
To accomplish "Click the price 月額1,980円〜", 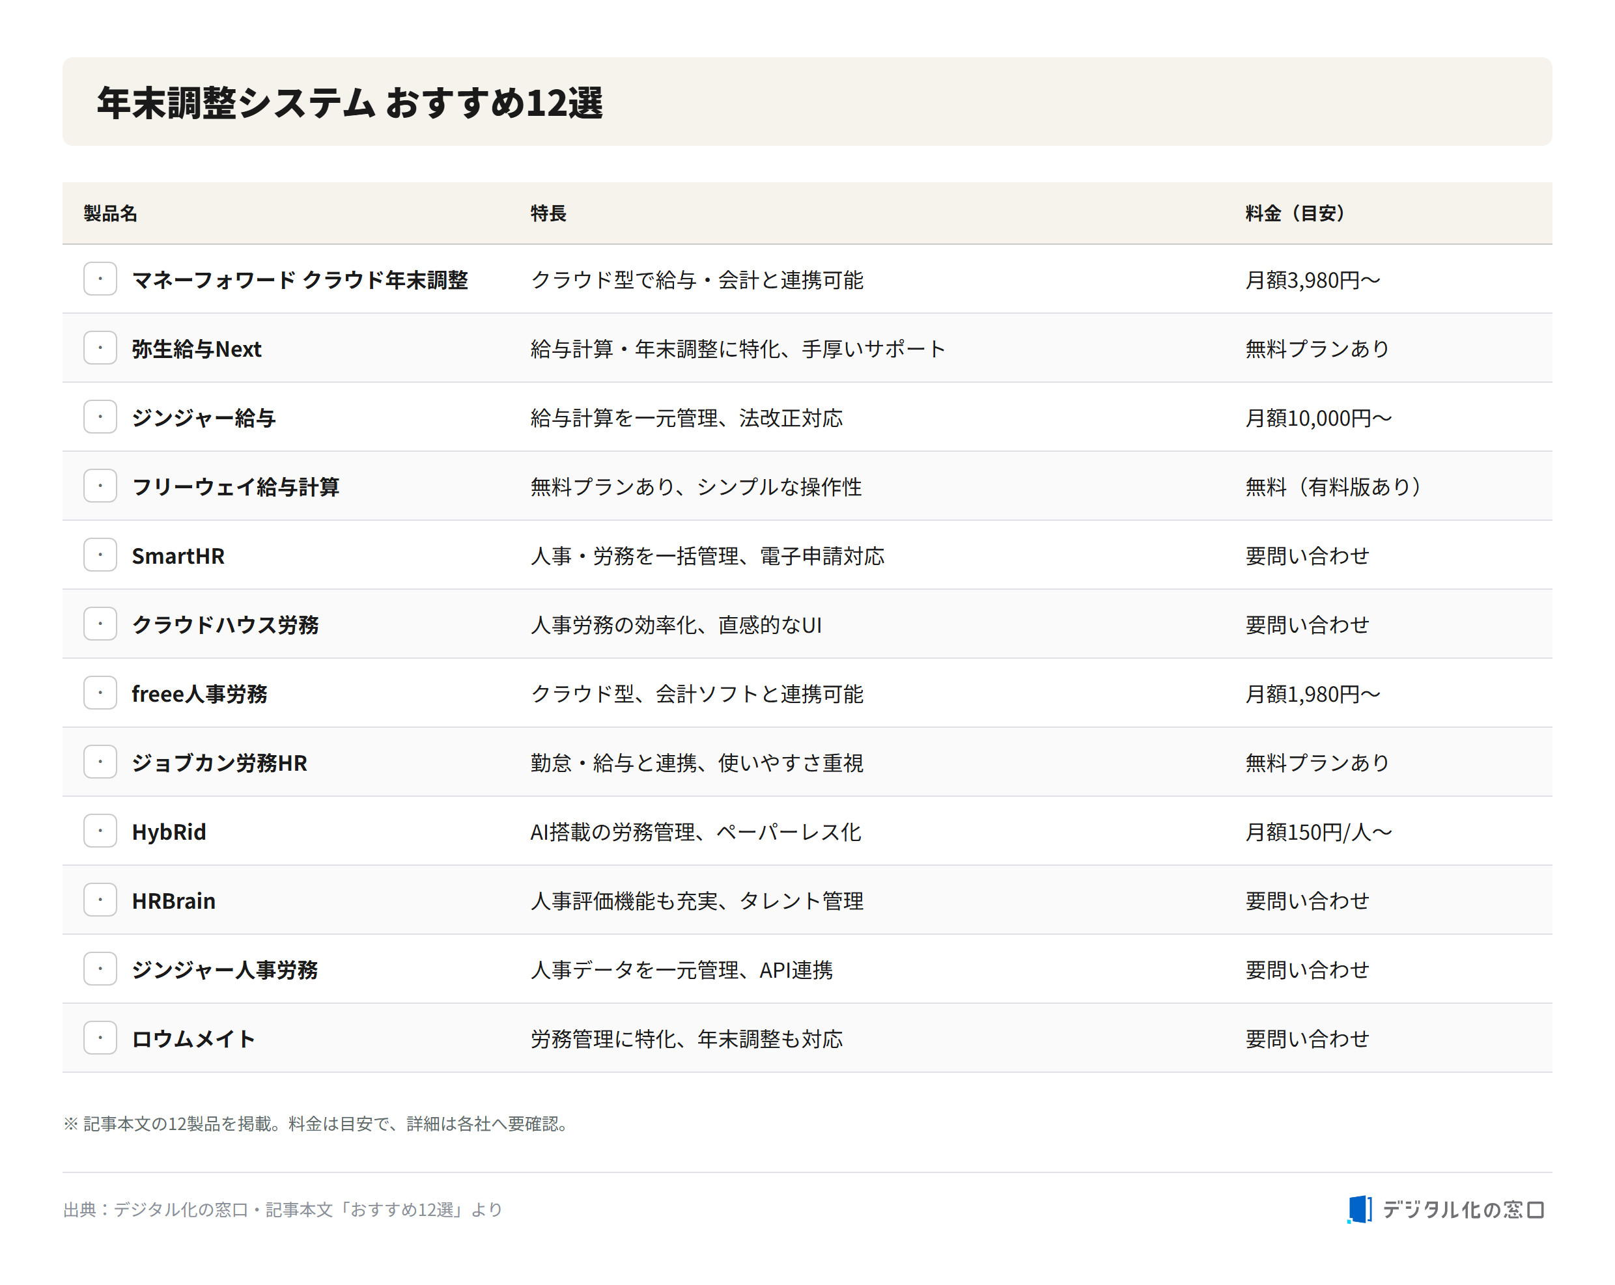I will click(x=1312, y=693).
